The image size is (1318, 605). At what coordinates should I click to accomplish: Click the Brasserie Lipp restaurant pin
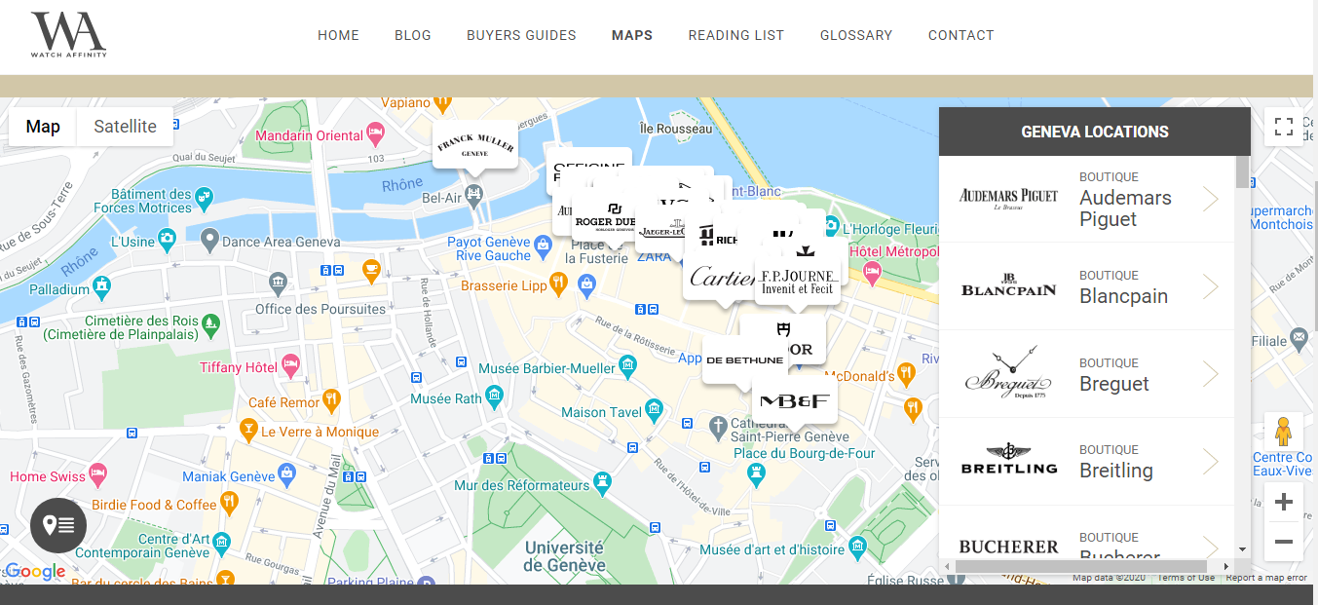[x=558, y=285]
